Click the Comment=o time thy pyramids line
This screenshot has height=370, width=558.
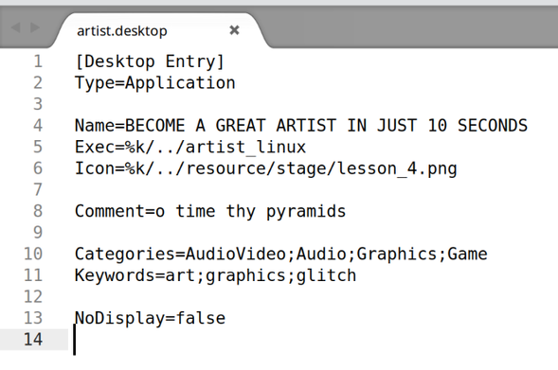tap(210, 211)
